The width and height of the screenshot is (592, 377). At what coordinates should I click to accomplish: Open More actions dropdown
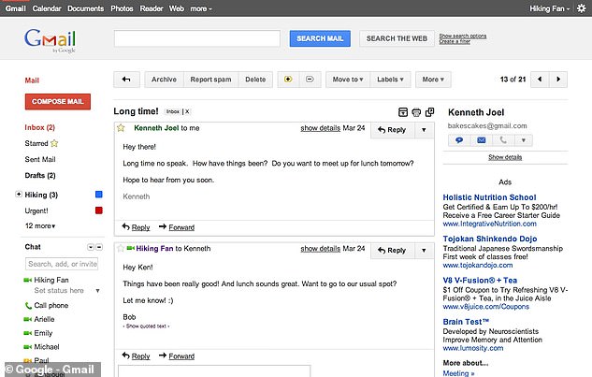(x=433, y=80)
